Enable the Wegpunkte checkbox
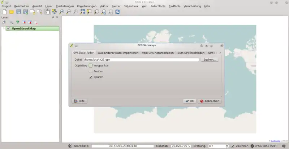289x149 pixels. pyautogui.click(x=91, y=66)
